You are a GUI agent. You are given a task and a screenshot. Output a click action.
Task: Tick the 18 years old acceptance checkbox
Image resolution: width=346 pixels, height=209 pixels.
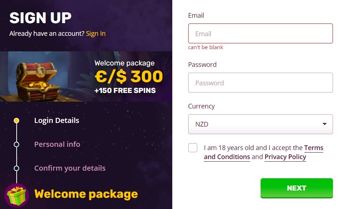tap(193, 148)
